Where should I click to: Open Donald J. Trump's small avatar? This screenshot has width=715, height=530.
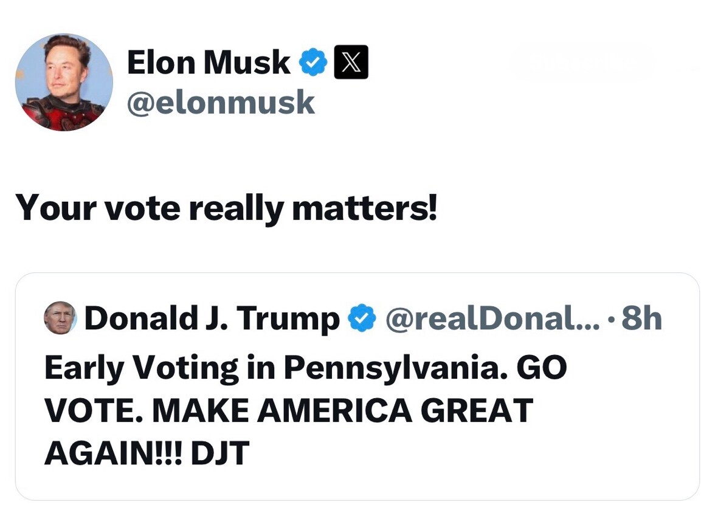coord(60,318)
